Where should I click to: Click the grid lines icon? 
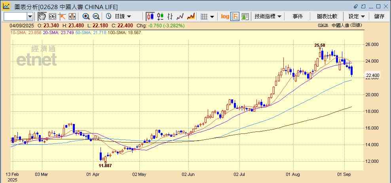(x=204, y=17)
